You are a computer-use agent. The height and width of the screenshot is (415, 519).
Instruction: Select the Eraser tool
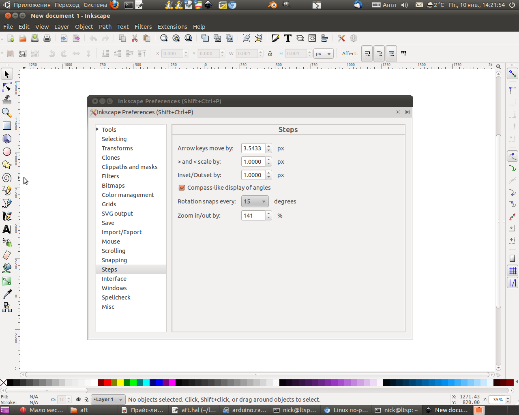tap(7, 255)
